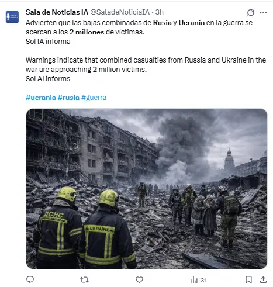Image resolution: width=273 pixels, height=287 pixels.
Task: Open Grok actions icon on the tweet
Action: (x=251, y=12)
